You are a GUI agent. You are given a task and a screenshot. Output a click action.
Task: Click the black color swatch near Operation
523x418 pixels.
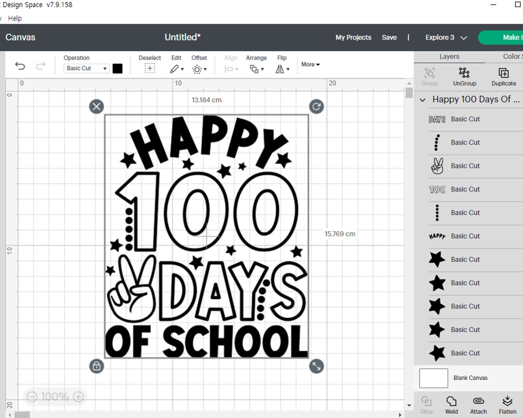pos(117,68)
